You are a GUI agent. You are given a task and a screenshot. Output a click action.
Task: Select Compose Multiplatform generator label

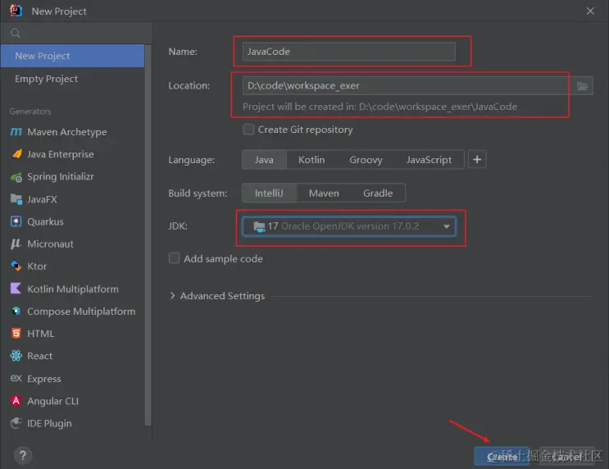[81, 312]
